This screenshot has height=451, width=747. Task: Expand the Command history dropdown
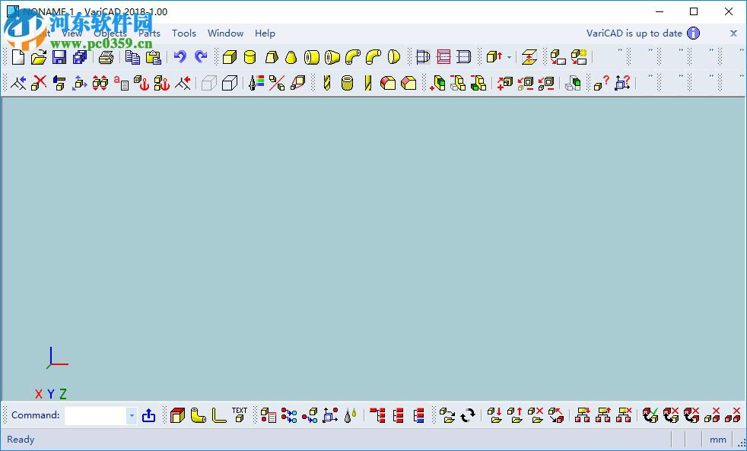click(132, 415)
